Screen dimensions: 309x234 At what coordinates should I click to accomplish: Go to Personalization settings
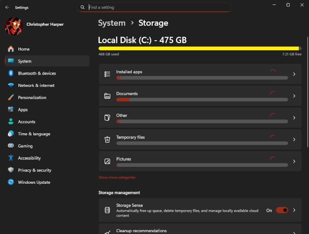(x=47, y=97)
